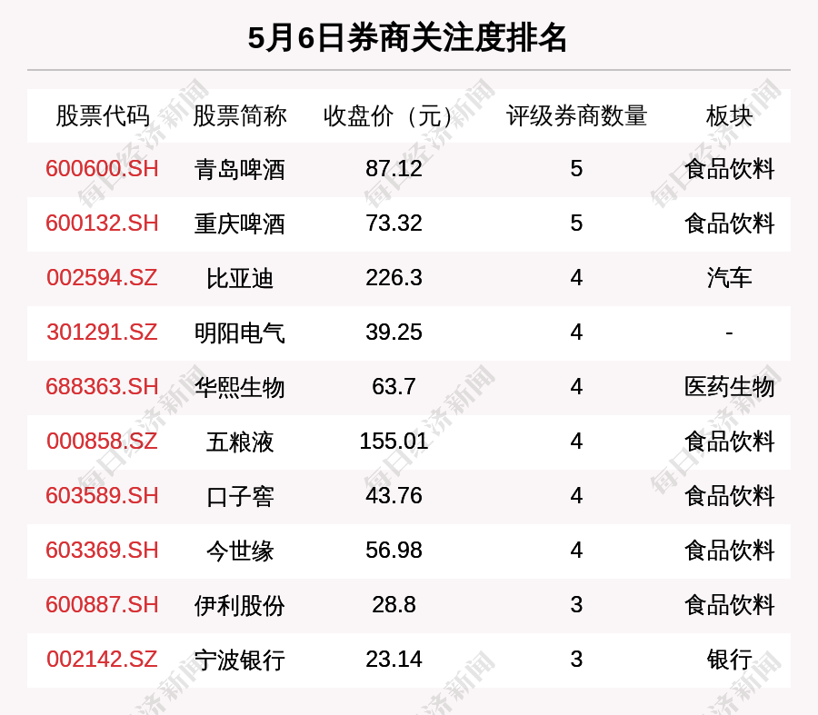Click sector 食品饮料 in 青岛啤酒 row
Screen dimensions: 818x715
tap(729, 170)
